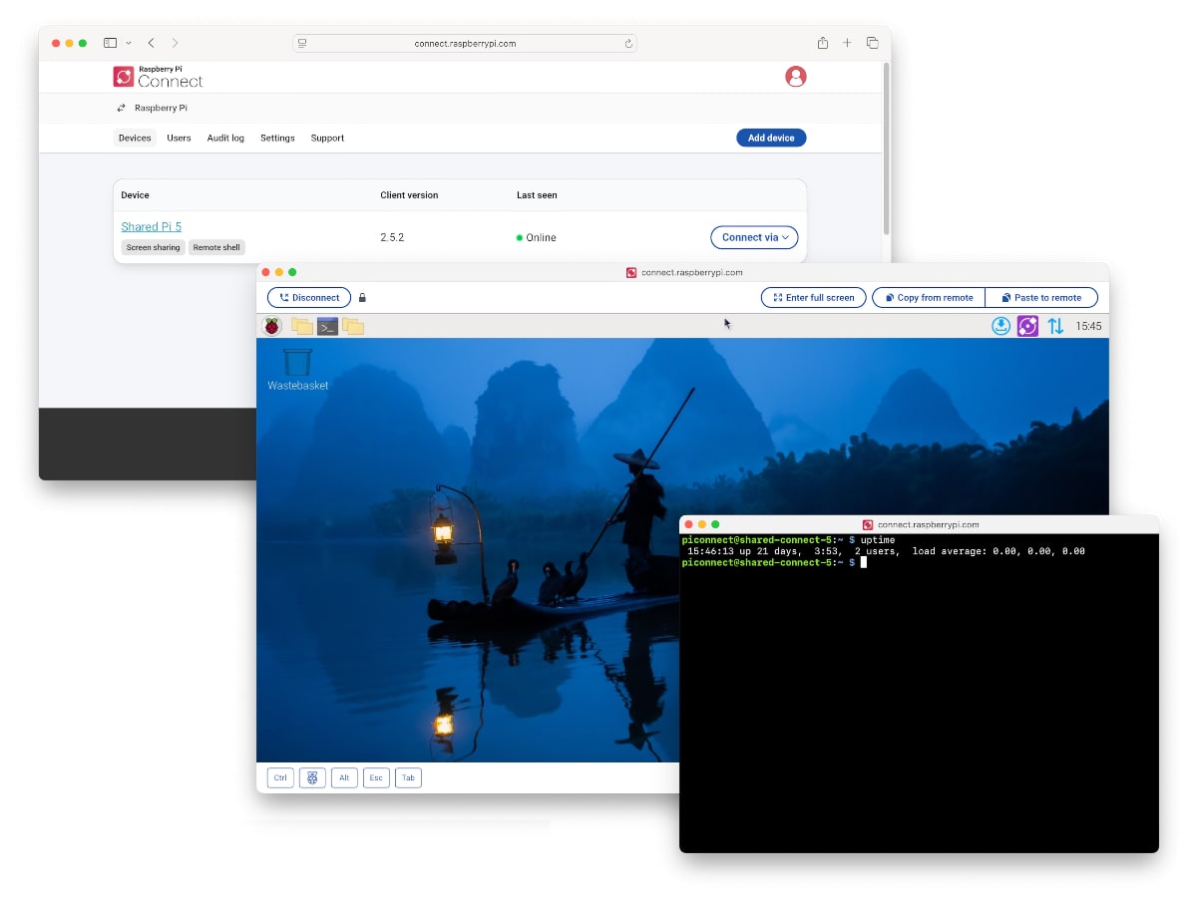
Task: Toggle the Alt modifier key button
Action: 344,778
